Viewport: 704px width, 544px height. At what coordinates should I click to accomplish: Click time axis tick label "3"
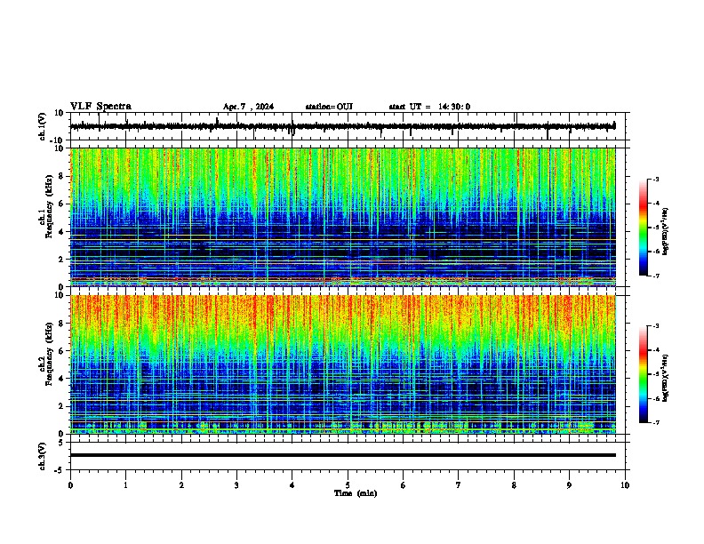point(236,485)
